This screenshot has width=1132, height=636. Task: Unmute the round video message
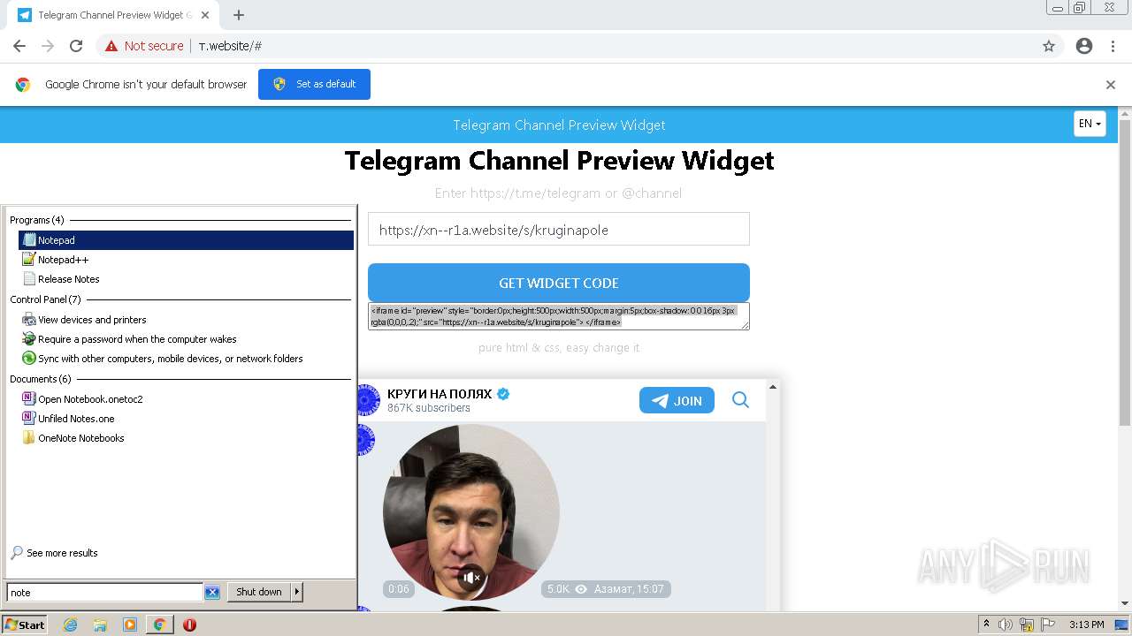(471, 578)
